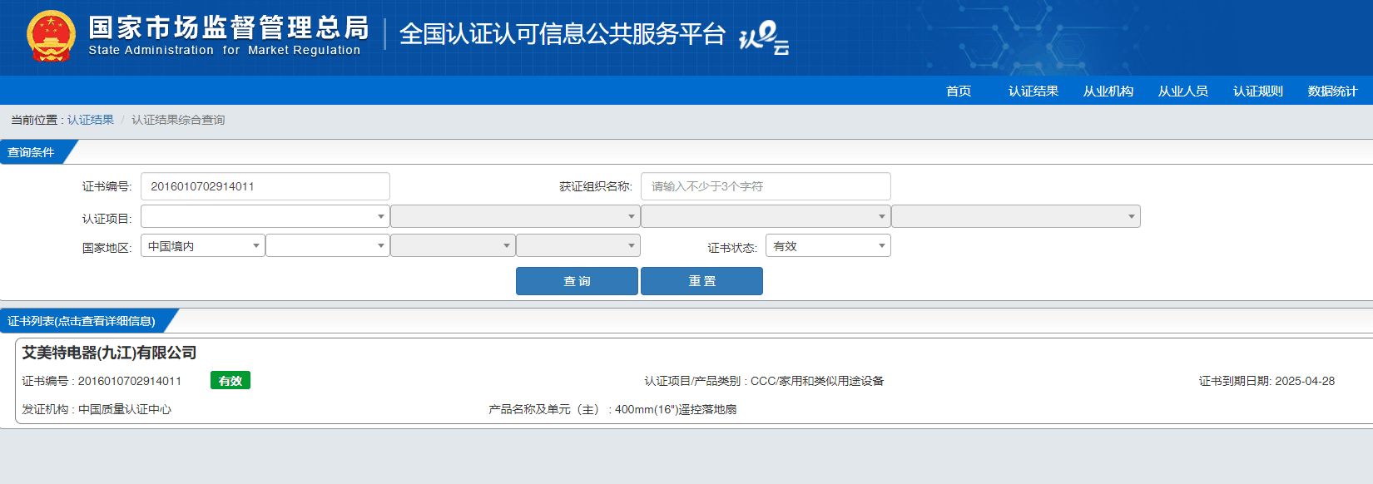Viewport: 1373px width, 484px height.
Task: Expand the fourth 认证项目 dropdown
Action: [x=1016, y=216]
